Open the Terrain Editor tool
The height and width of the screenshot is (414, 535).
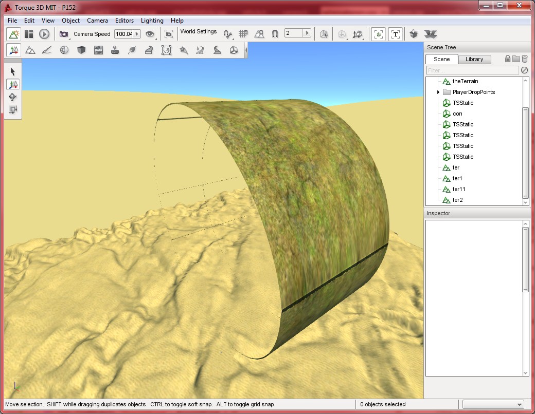click(x=30, y=50)
